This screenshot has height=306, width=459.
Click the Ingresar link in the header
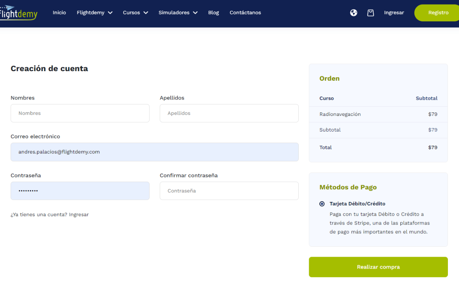point(394,13)
